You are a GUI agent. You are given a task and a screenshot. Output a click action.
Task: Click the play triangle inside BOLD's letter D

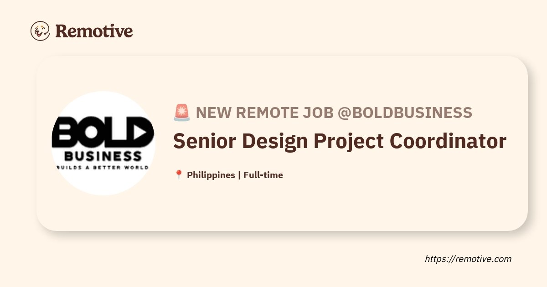[143, 132]
